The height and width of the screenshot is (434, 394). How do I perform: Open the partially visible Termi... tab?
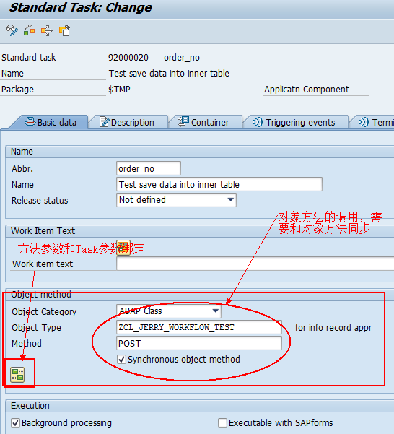click(372, 122)
